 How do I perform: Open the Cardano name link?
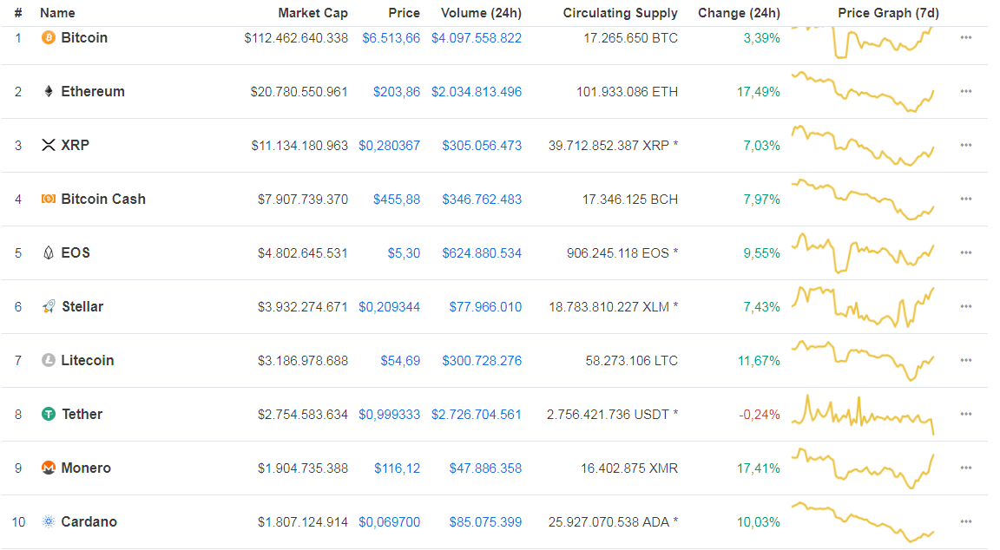pos(89,522)
